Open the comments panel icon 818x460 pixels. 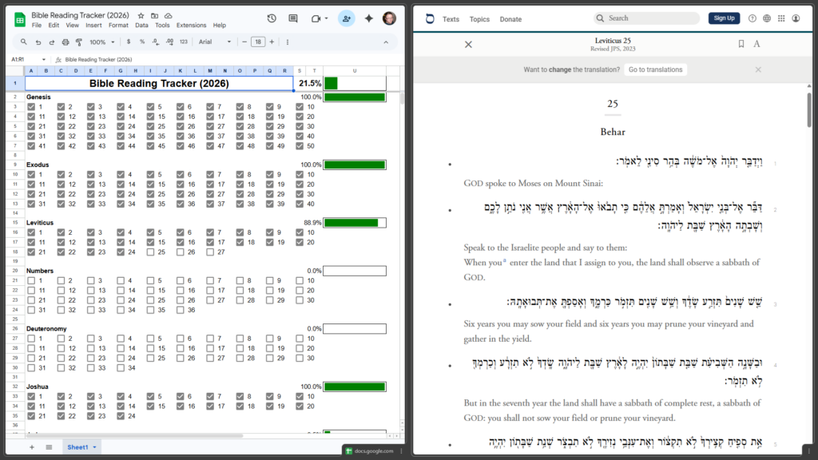pyautogui.click(x=293, y=18)
